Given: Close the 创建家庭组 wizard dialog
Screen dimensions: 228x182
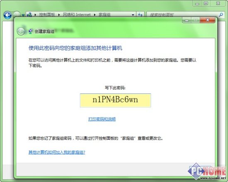Looking at the screenshot, I should pos(208,20).
